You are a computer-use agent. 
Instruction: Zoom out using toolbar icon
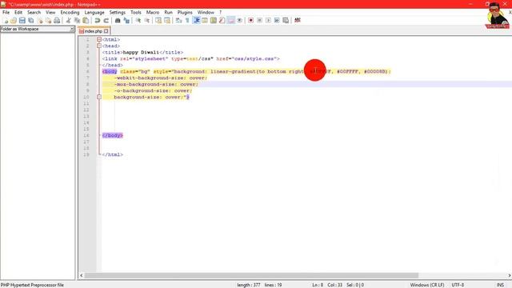147,21
